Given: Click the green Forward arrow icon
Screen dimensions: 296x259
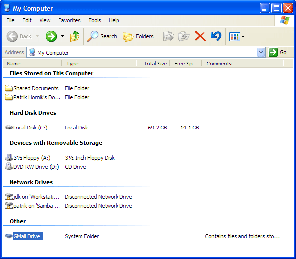Looking at the screenshot, I should pyautogui.click(x=51, y=36).
